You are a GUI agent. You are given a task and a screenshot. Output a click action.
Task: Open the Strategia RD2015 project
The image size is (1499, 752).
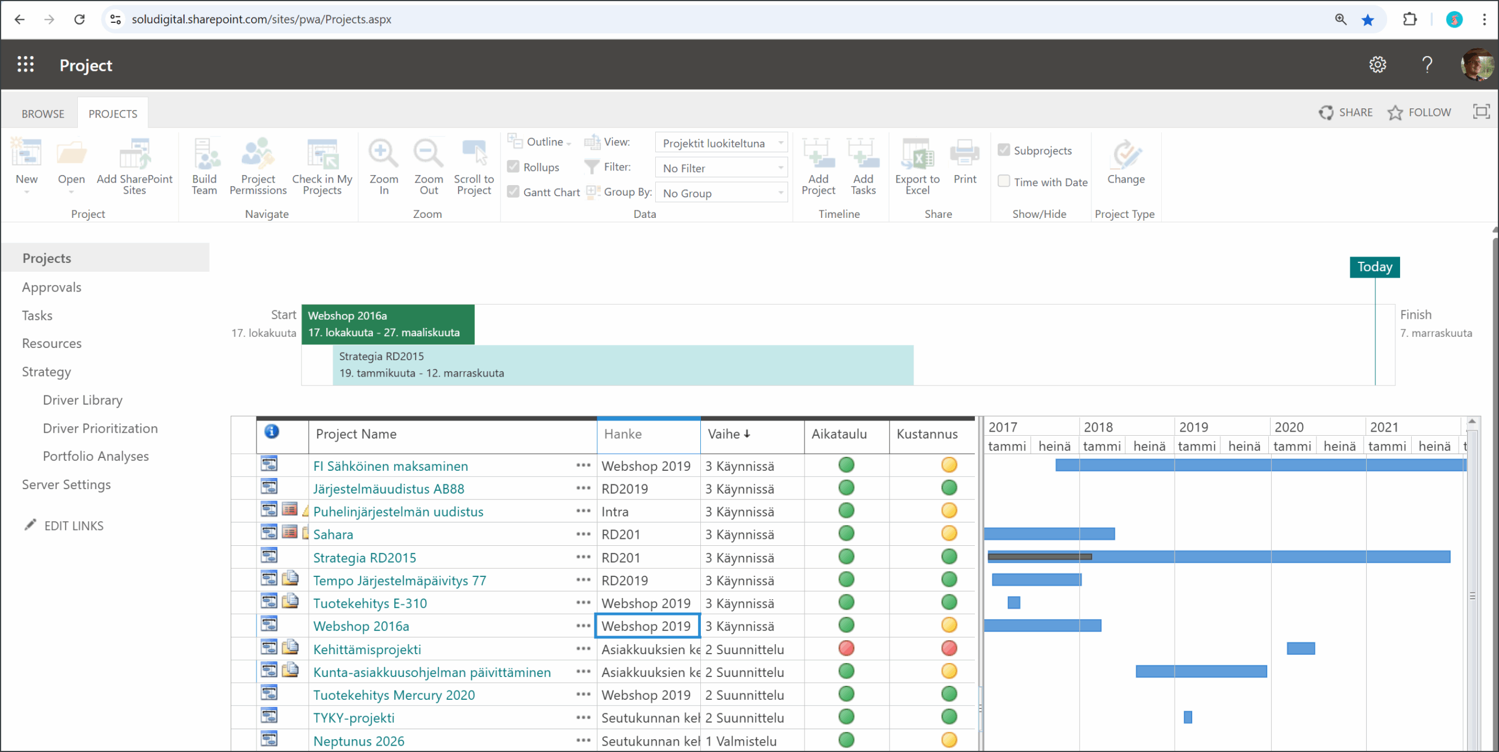click(364, 557)
